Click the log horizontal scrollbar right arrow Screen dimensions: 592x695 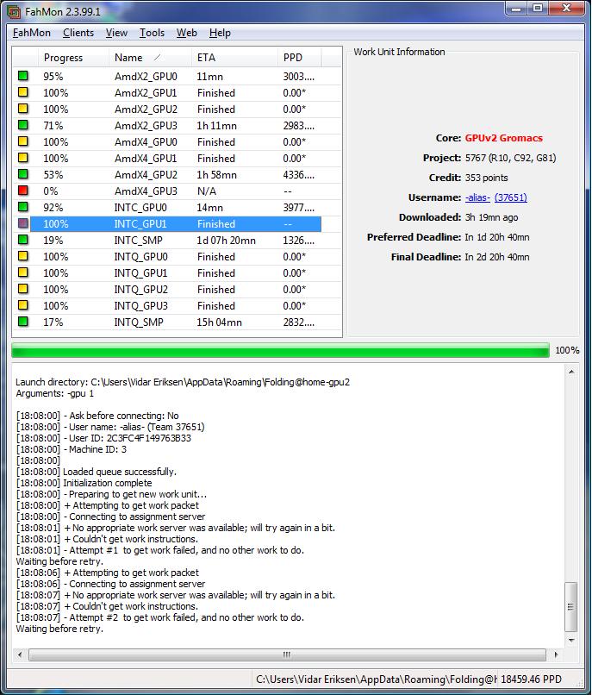click(557, 654)
